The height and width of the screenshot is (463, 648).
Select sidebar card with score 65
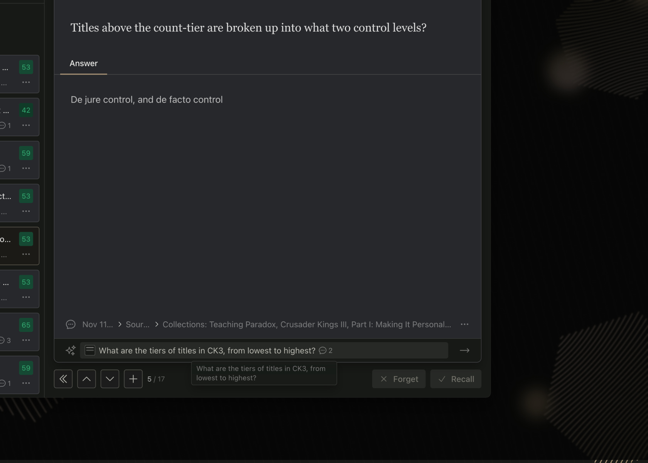click(19, 332)
